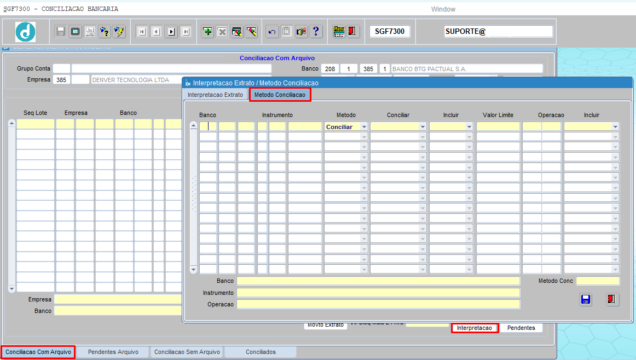Switch to the Interpretacao Extrato tab
The image size is (636, 360).
point(216,95)
